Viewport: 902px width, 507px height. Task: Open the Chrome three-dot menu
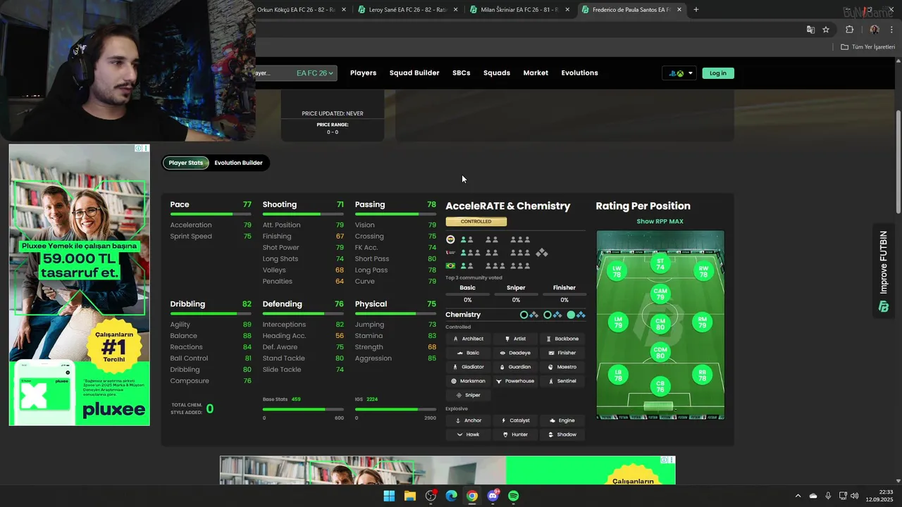pos(891,30)
